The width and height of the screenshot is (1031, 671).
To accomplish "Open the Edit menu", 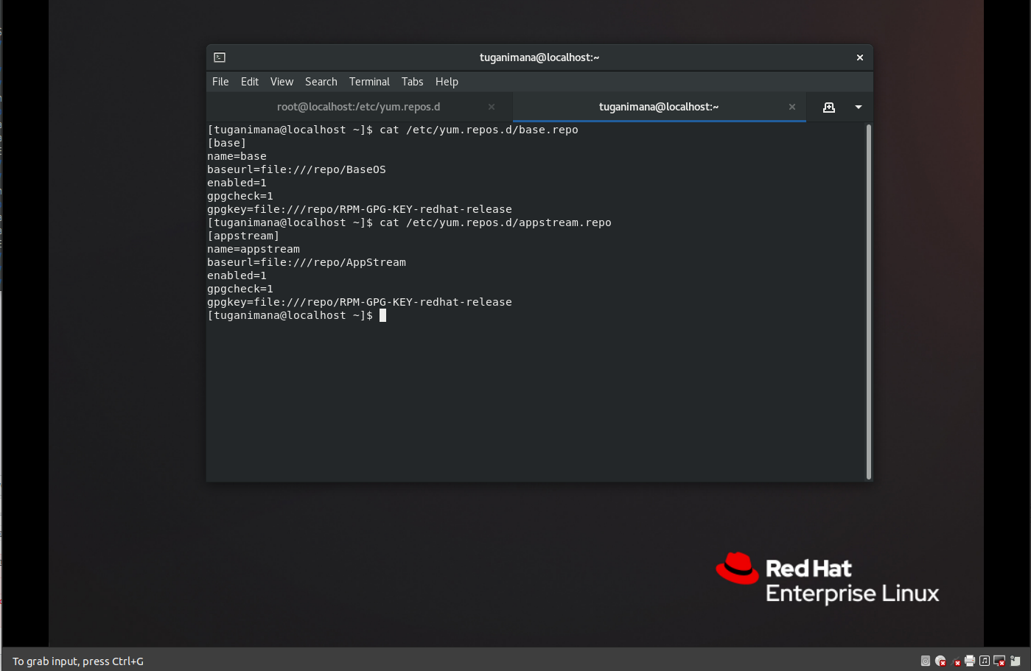I will point(250,82).
